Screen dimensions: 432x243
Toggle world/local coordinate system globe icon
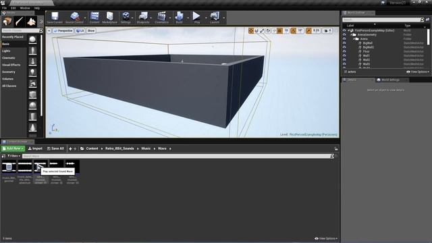pos(269,31)
